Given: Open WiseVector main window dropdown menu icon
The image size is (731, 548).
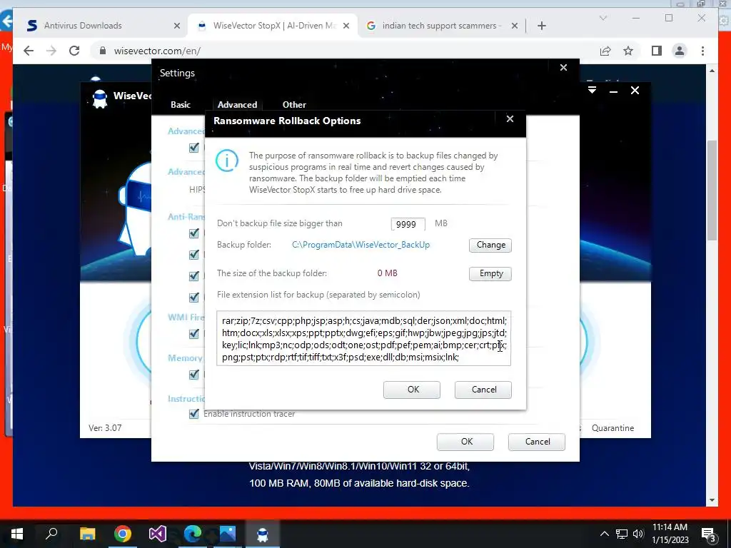Looking at the screenshot, I should (592, 90).
